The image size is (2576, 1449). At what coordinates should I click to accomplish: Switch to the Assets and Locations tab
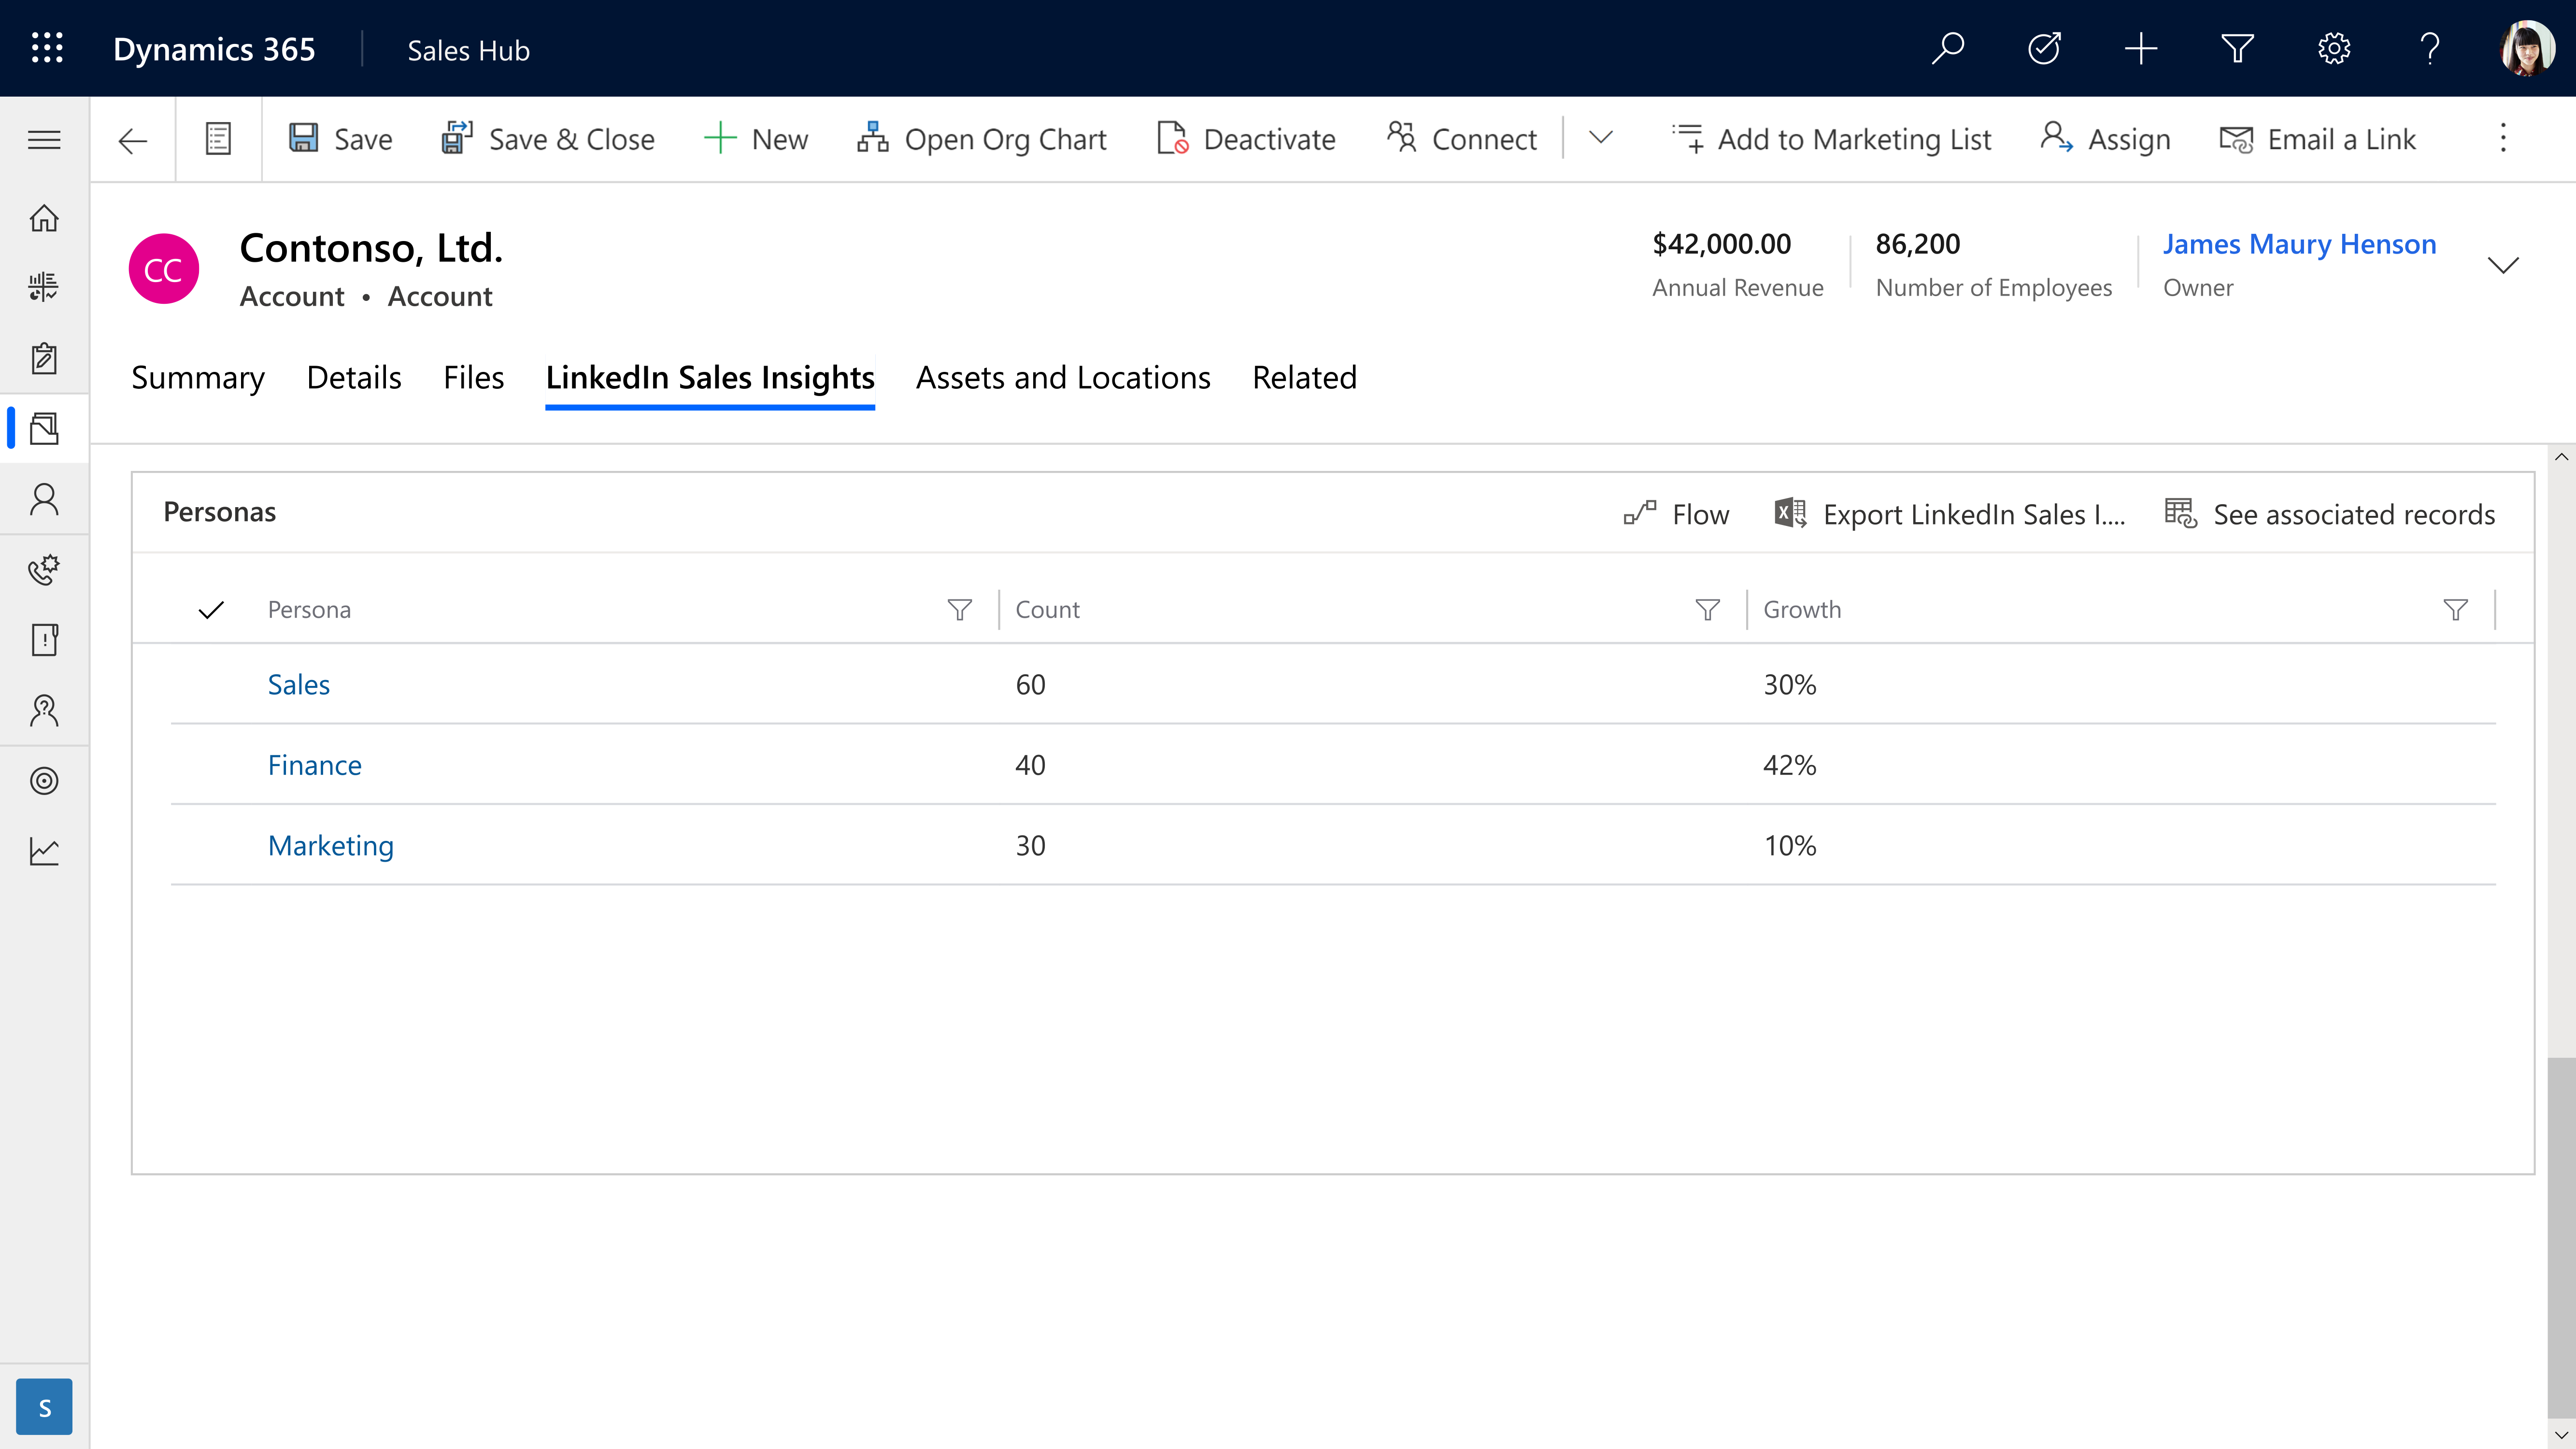1063,377
